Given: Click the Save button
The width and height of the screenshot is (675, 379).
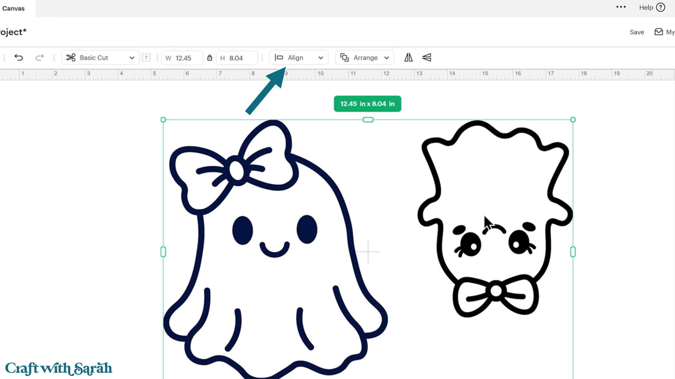Looking at the screenshot, I should 637,32.
